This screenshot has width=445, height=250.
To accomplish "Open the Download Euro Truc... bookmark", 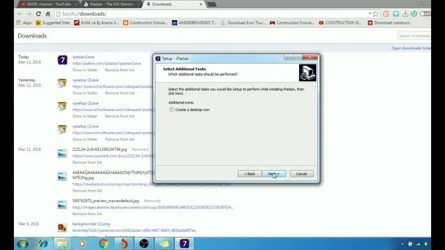I will tap(243, 23).
